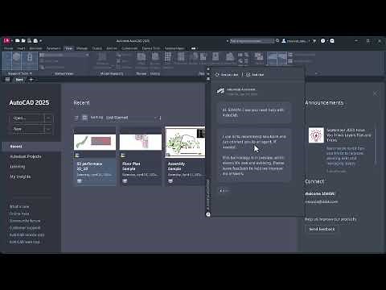Click the magnifier search icon in title bar
The image size is (386, 290).
coord(277,41)
